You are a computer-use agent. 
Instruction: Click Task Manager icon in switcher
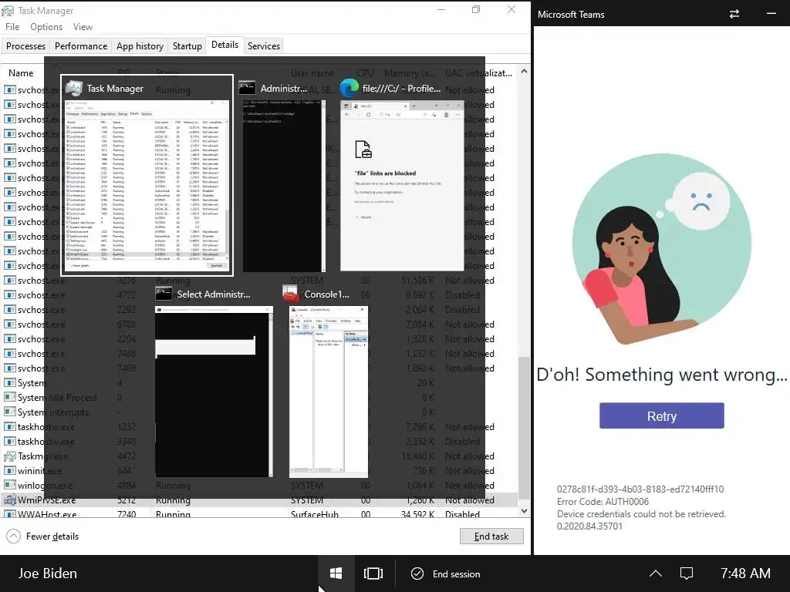(x=74, y=89)
